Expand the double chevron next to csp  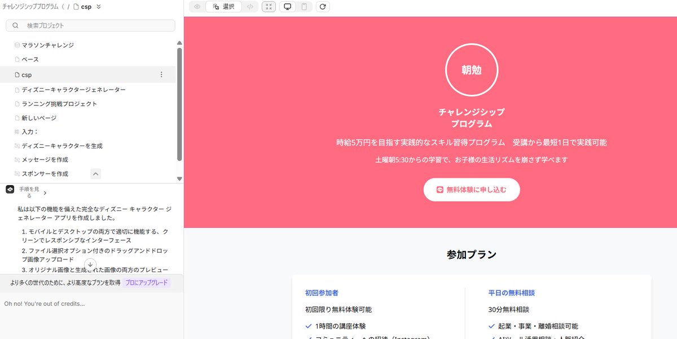coord(99,7)
